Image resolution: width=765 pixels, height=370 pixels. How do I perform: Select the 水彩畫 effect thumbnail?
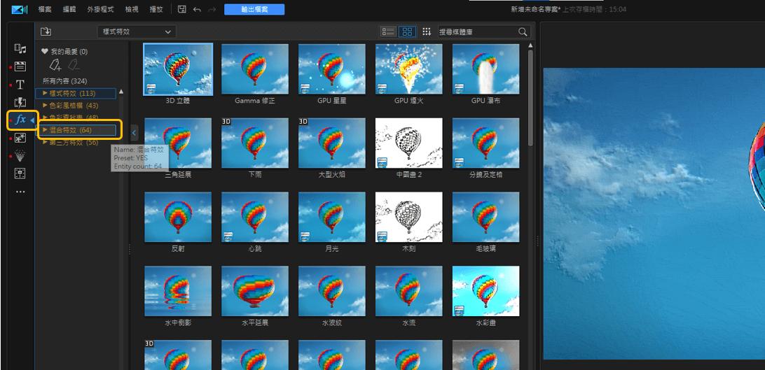[x=486, y=291]
